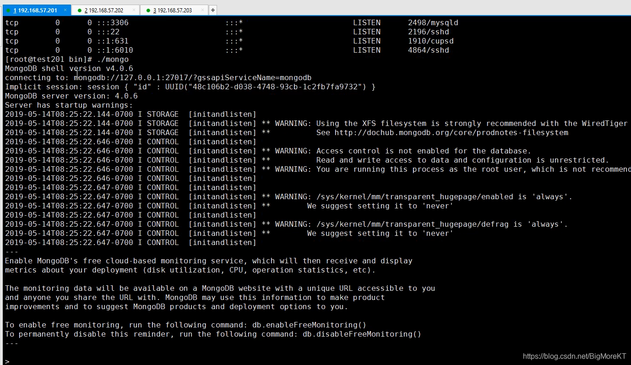Click the text "2196/sshd"
This screenshot has height=365, width=631.
point(428,32)
